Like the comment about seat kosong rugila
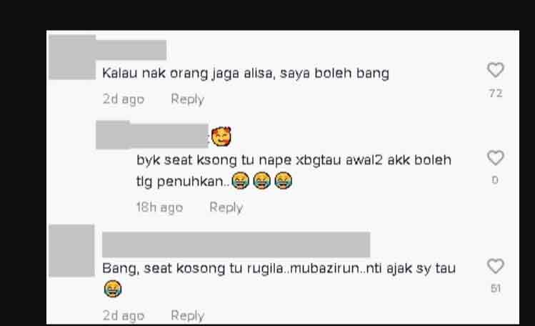This screenshot has height=326, width=535. tap(496, 266)
